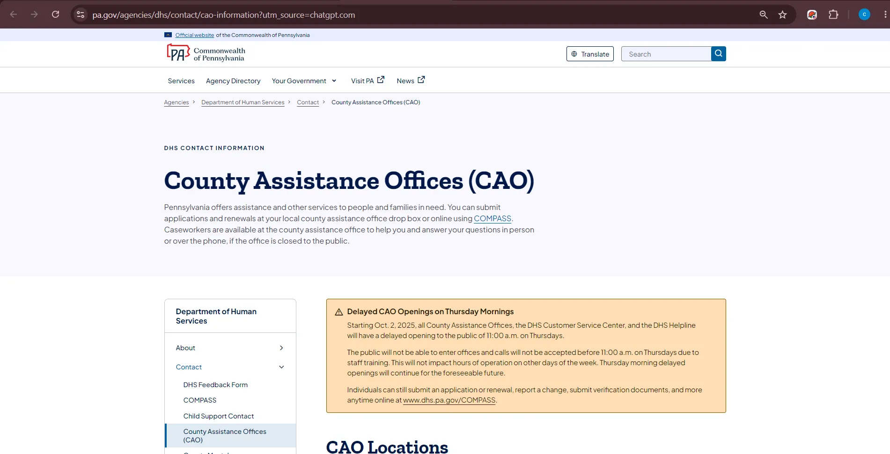Click the Commonwealth of Pennsylvania PA logo
The height and width of the screenshot is (454, 890).
click(x=206, y=54)
